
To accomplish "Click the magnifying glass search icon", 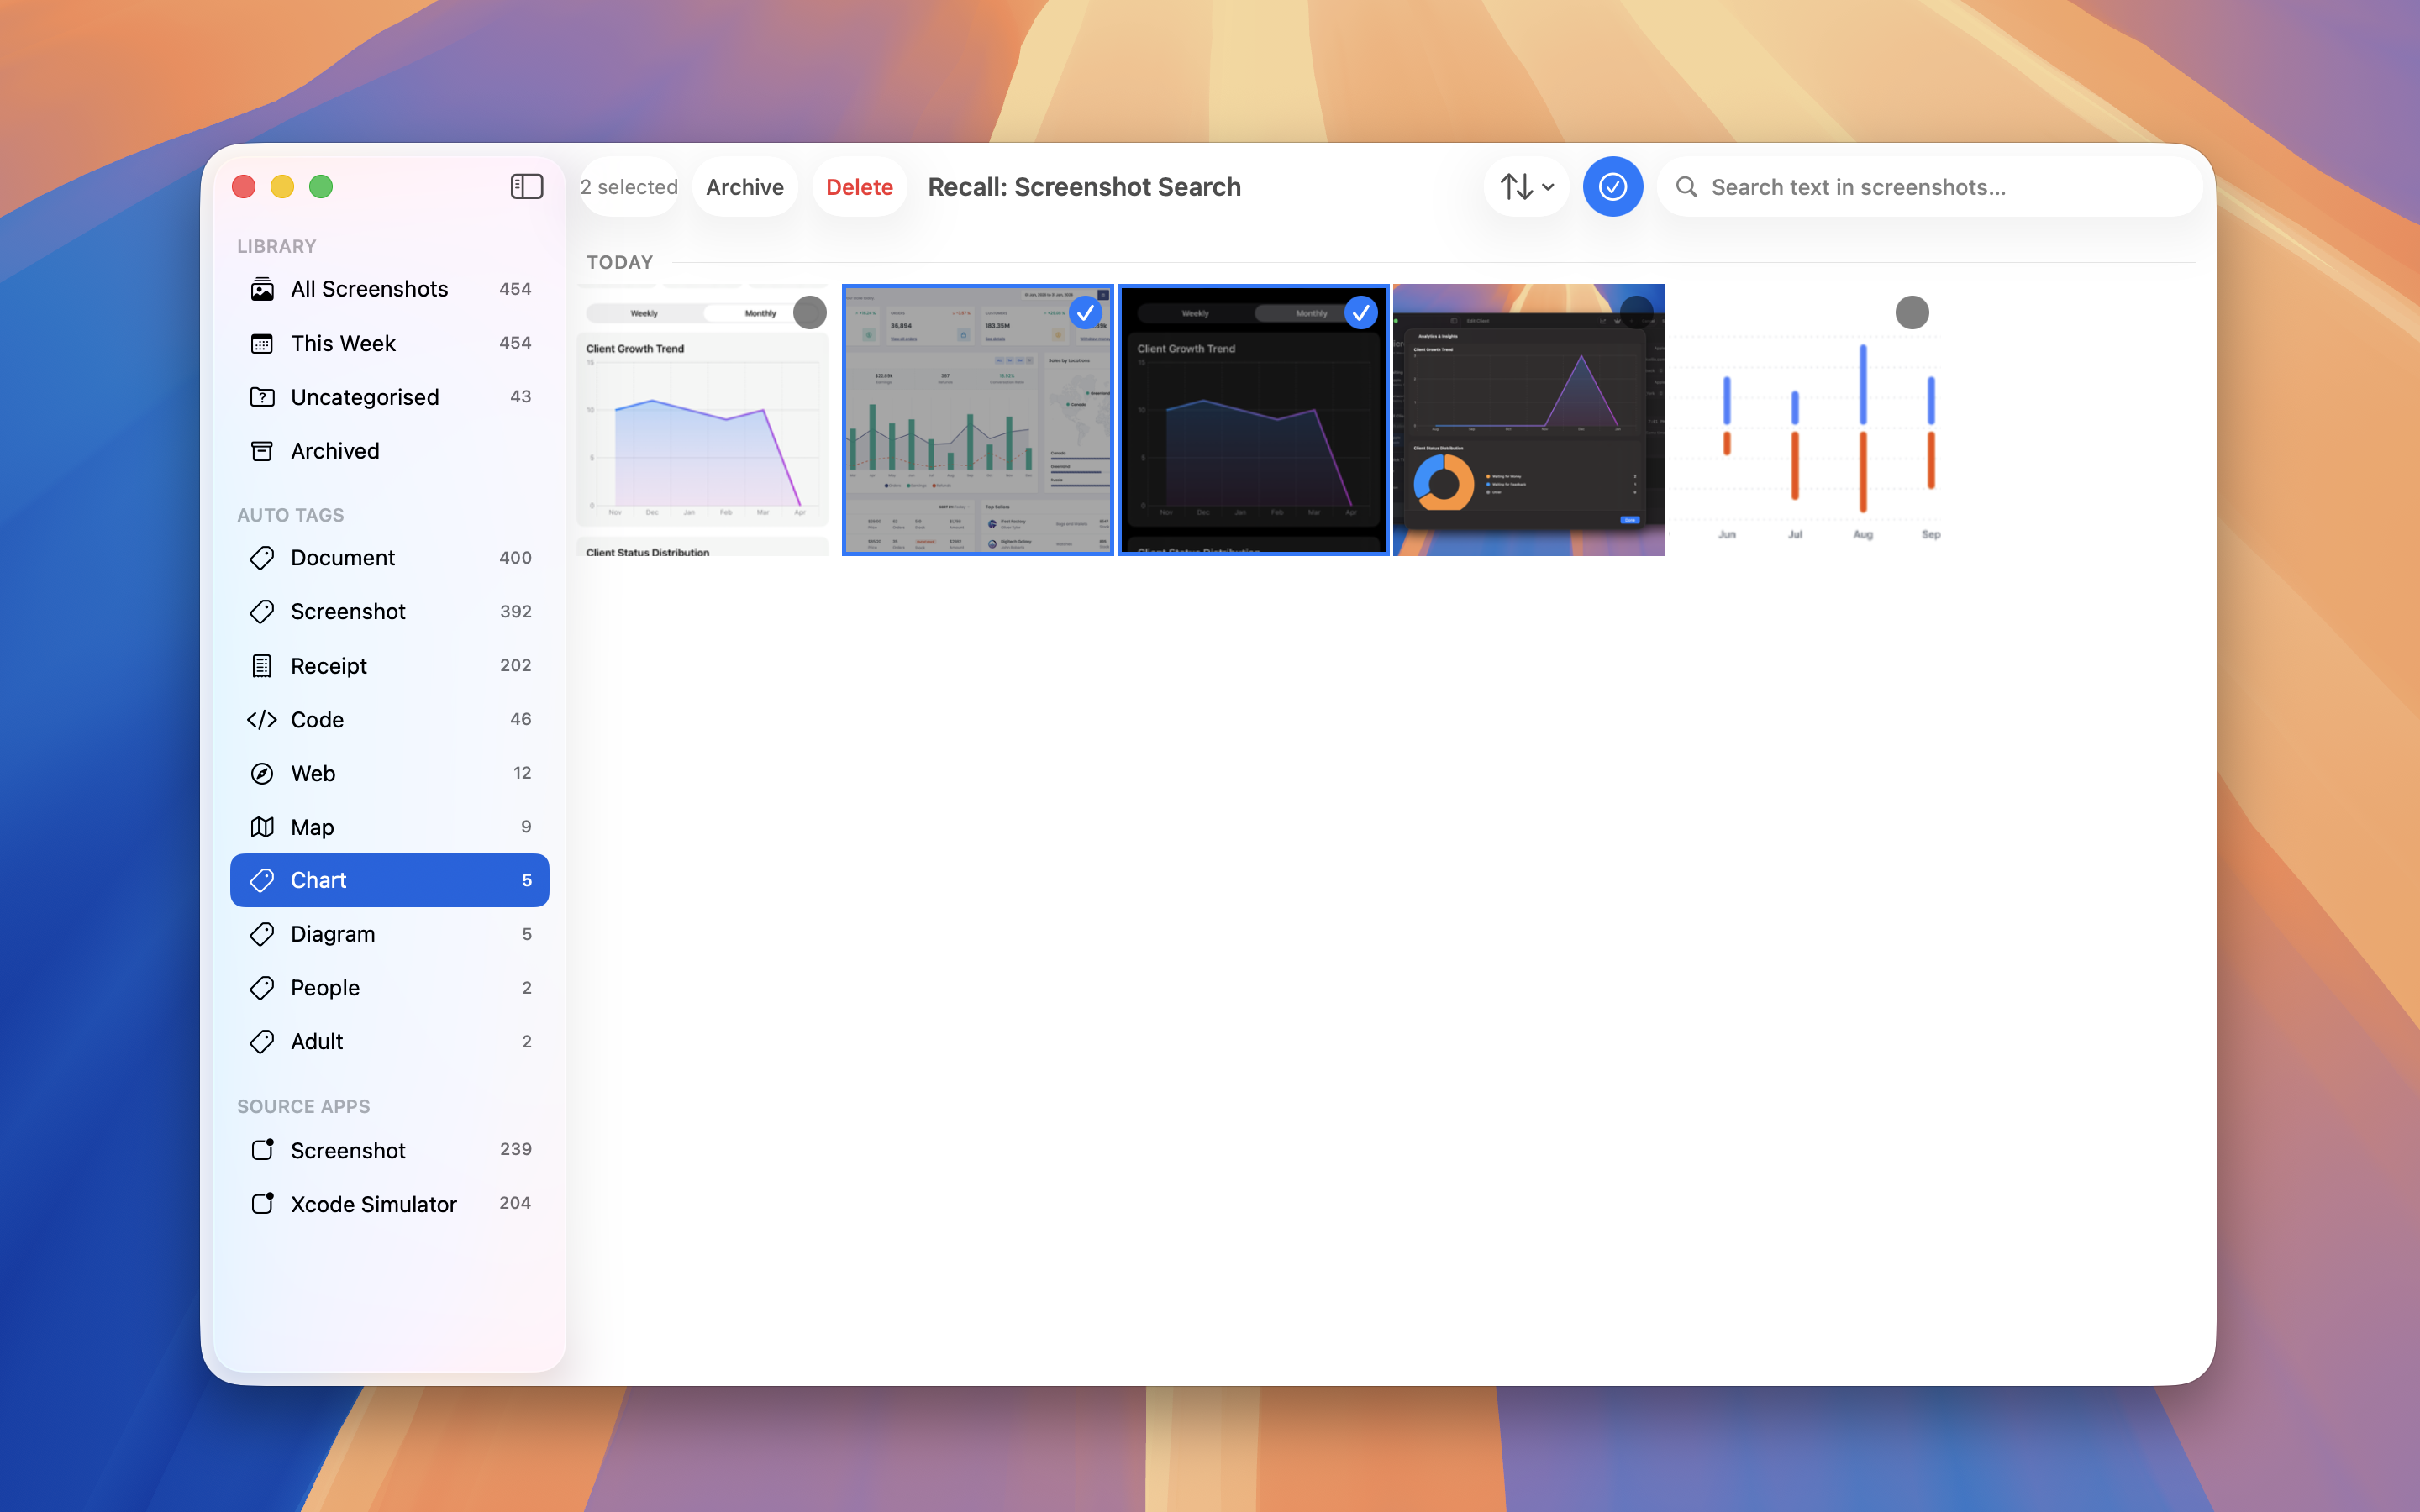I will (1686, 187).
